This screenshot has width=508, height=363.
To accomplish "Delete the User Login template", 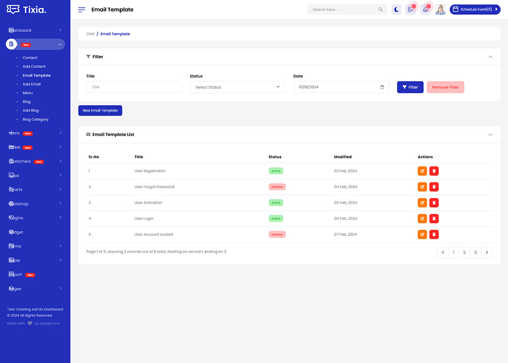I will click(434, 219).
